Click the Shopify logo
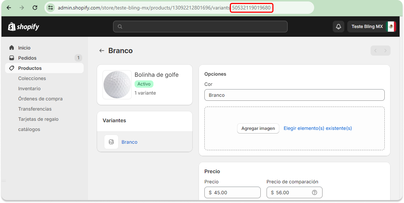The width and height of the screenshot is (404, 203). [x=23, y=26]
